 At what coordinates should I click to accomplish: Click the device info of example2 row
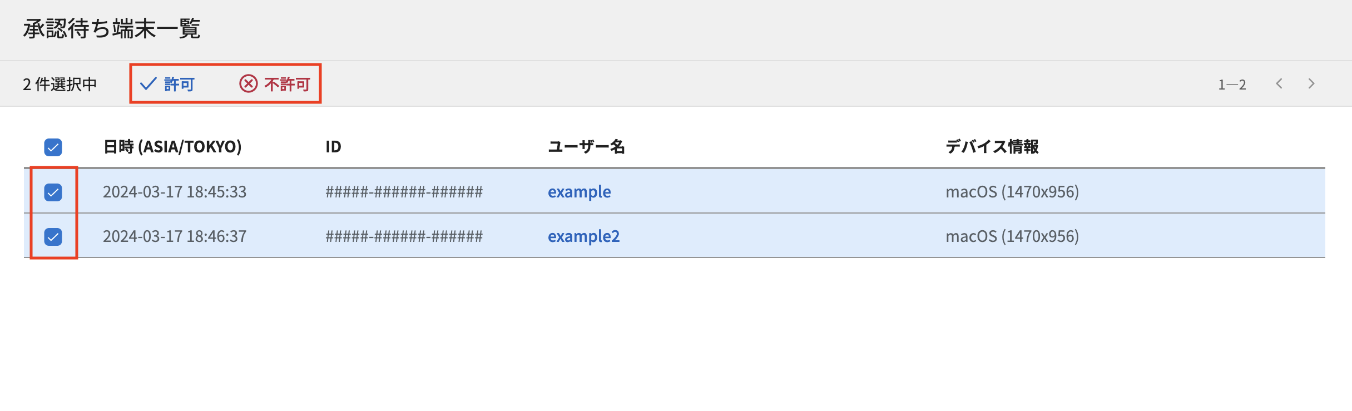pyautogui.click(x=1012, y=236)
